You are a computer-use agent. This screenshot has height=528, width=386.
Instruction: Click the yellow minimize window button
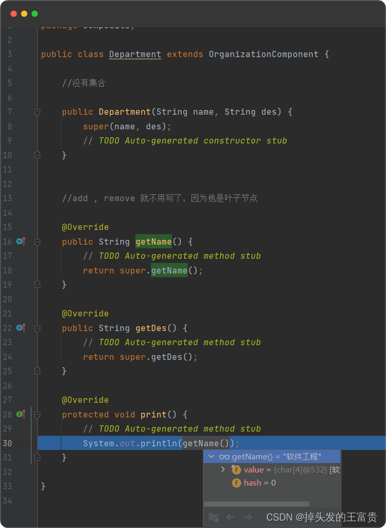pos(24,14)
